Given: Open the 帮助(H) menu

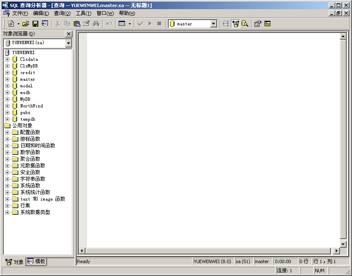Looking at the screenshot, I should pos(127,13).
